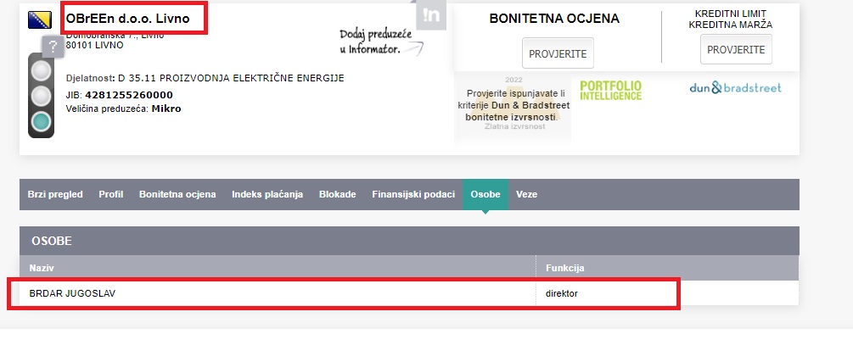Click the question mark help icon
Image resolution: width=853 pixels, height=345 pixels.
point(53,47)
